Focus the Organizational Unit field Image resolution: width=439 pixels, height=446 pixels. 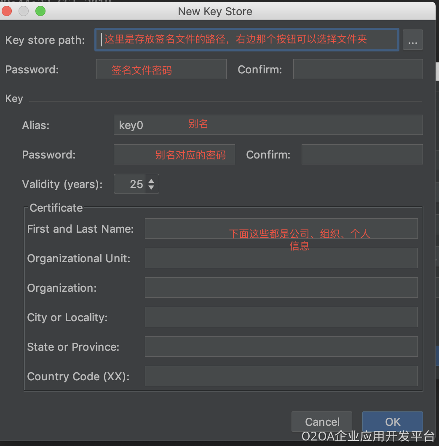tap(281, 258)
